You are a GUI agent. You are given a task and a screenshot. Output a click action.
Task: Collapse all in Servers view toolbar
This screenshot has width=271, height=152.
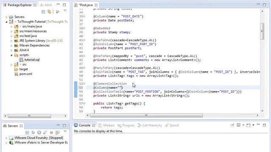(x=27, y=133)
